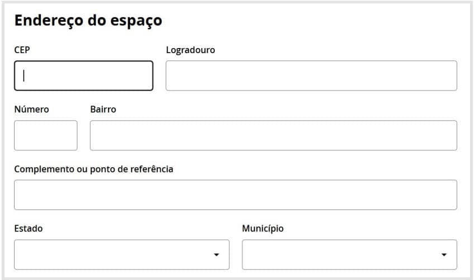Click the Endereço do espaço heading
Viewport: 474px width, 280px height.
pyautogui.click(x=88, y=21)
